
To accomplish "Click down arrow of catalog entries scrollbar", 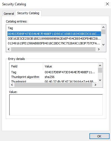I will coord(104,45).
